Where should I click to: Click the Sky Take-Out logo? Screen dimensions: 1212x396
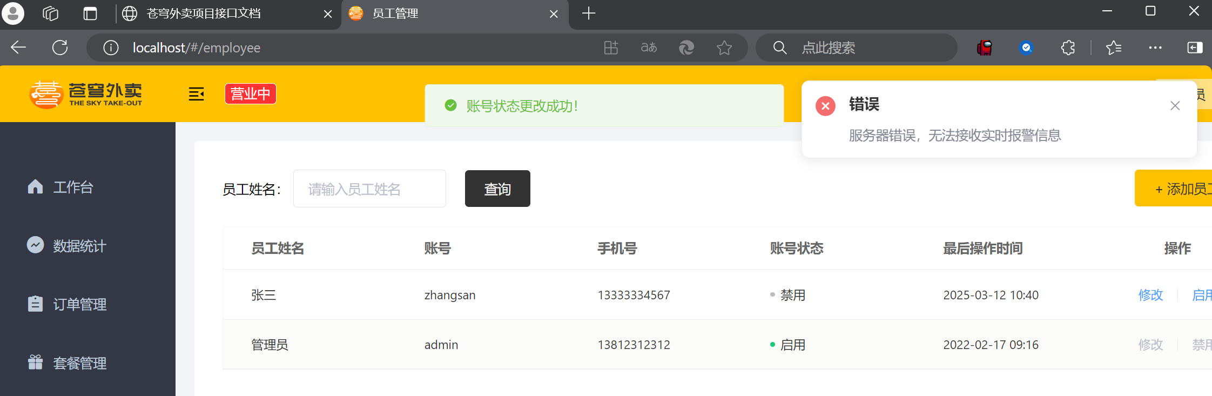pos(86,95)
